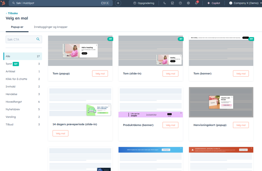Click Velg mal for Produktdemo (banner)

click(x=170, y=125)
